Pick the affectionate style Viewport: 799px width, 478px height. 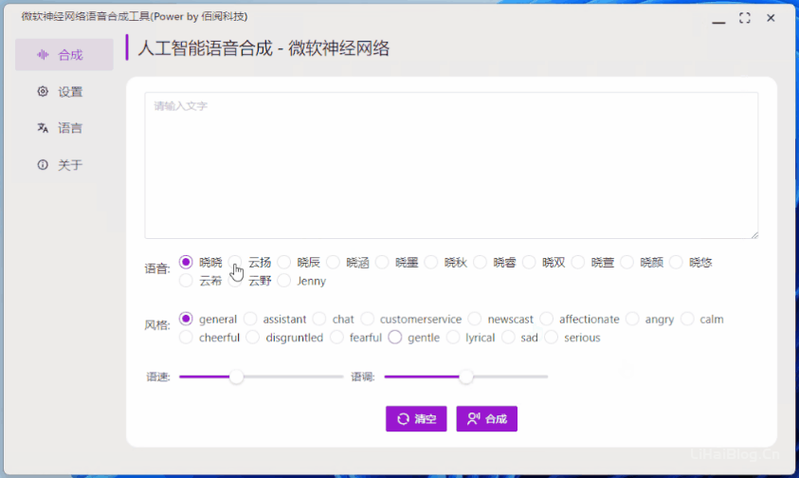546,319
